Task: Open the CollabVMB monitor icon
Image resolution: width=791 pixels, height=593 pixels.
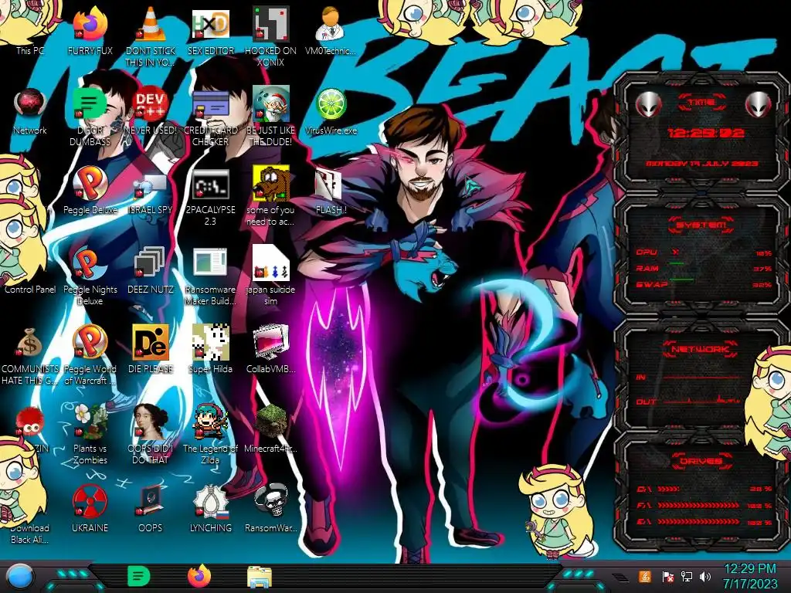Action: [x=271, y=349]
